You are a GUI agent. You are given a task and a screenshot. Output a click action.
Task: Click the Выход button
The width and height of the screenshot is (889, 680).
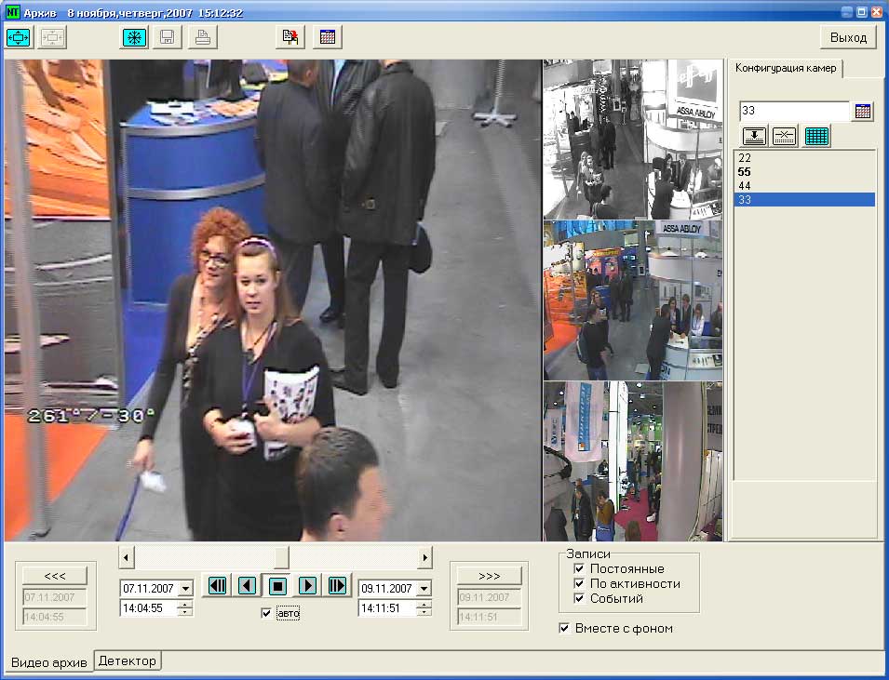pos(848,37)
